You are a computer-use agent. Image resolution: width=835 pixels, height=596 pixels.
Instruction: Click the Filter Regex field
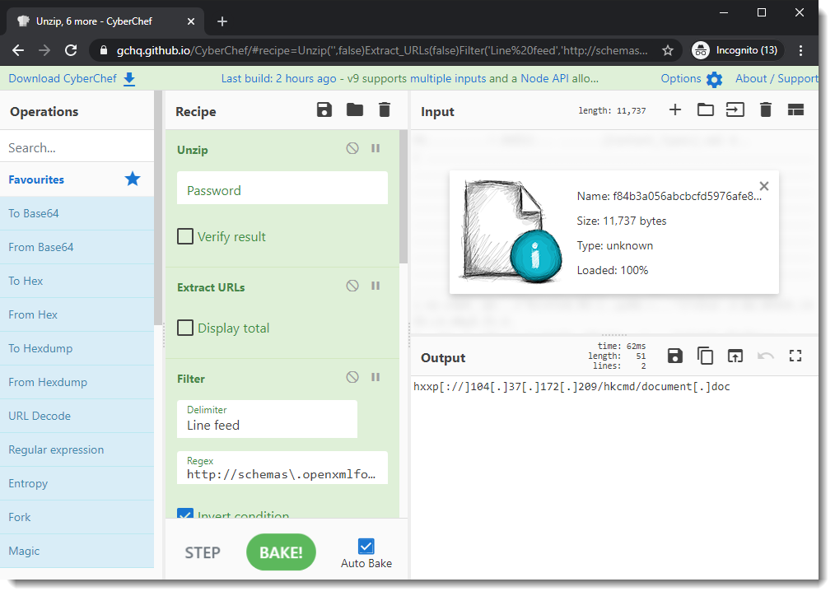(x=282, y=468)
